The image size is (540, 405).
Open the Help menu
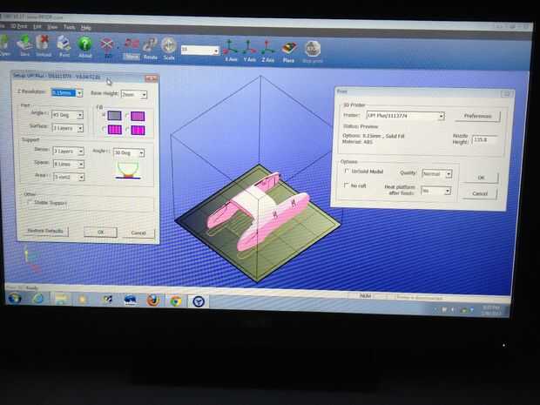(85, 27)
